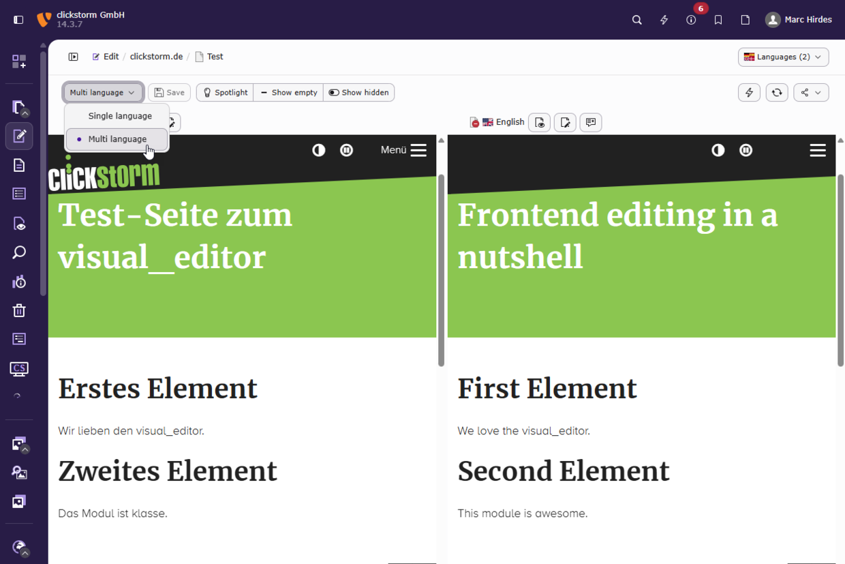
Task: Click the dashboard module icon in sidebar
Action: [x=19, y=61]
